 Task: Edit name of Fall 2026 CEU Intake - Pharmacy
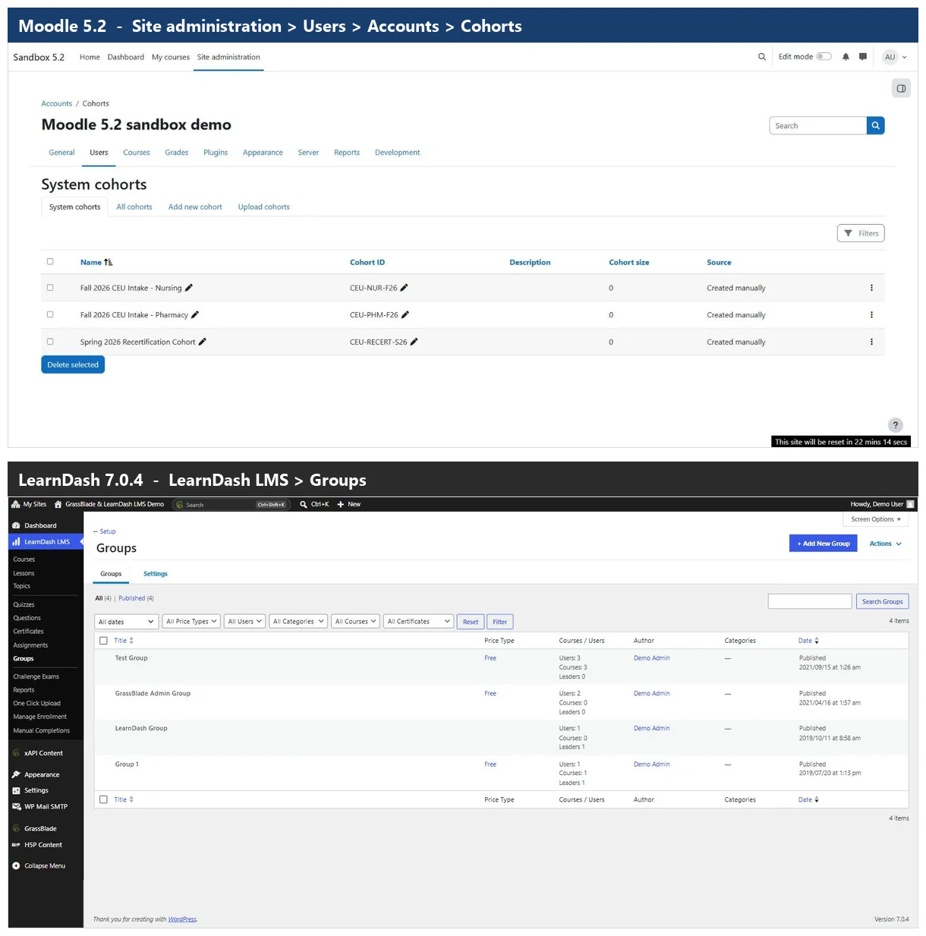(195, 315)
